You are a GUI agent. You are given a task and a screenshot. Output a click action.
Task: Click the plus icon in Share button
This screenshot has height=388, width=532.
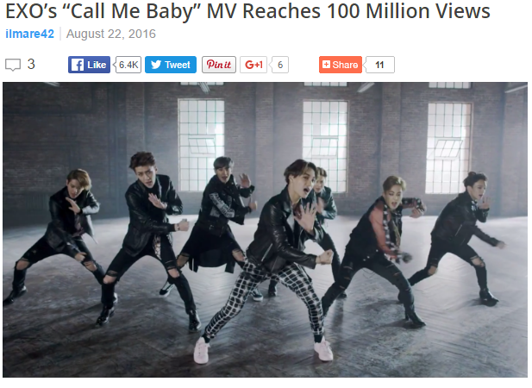pyautogui.click(x=326, y=65)
